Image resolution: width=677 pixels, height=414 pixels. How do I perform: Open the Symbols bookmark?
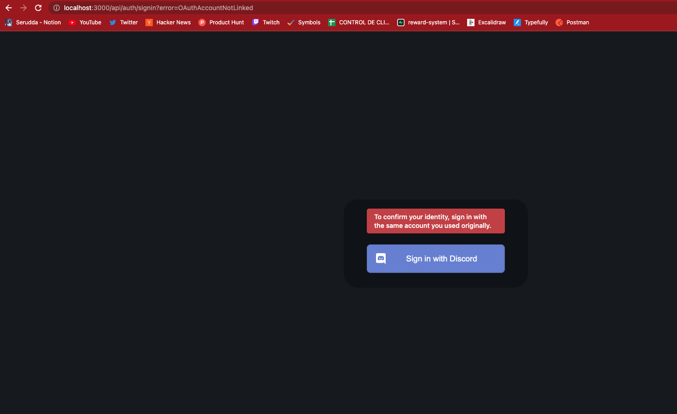(304, 22)
